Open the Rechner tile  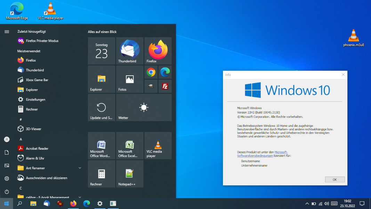102,174
